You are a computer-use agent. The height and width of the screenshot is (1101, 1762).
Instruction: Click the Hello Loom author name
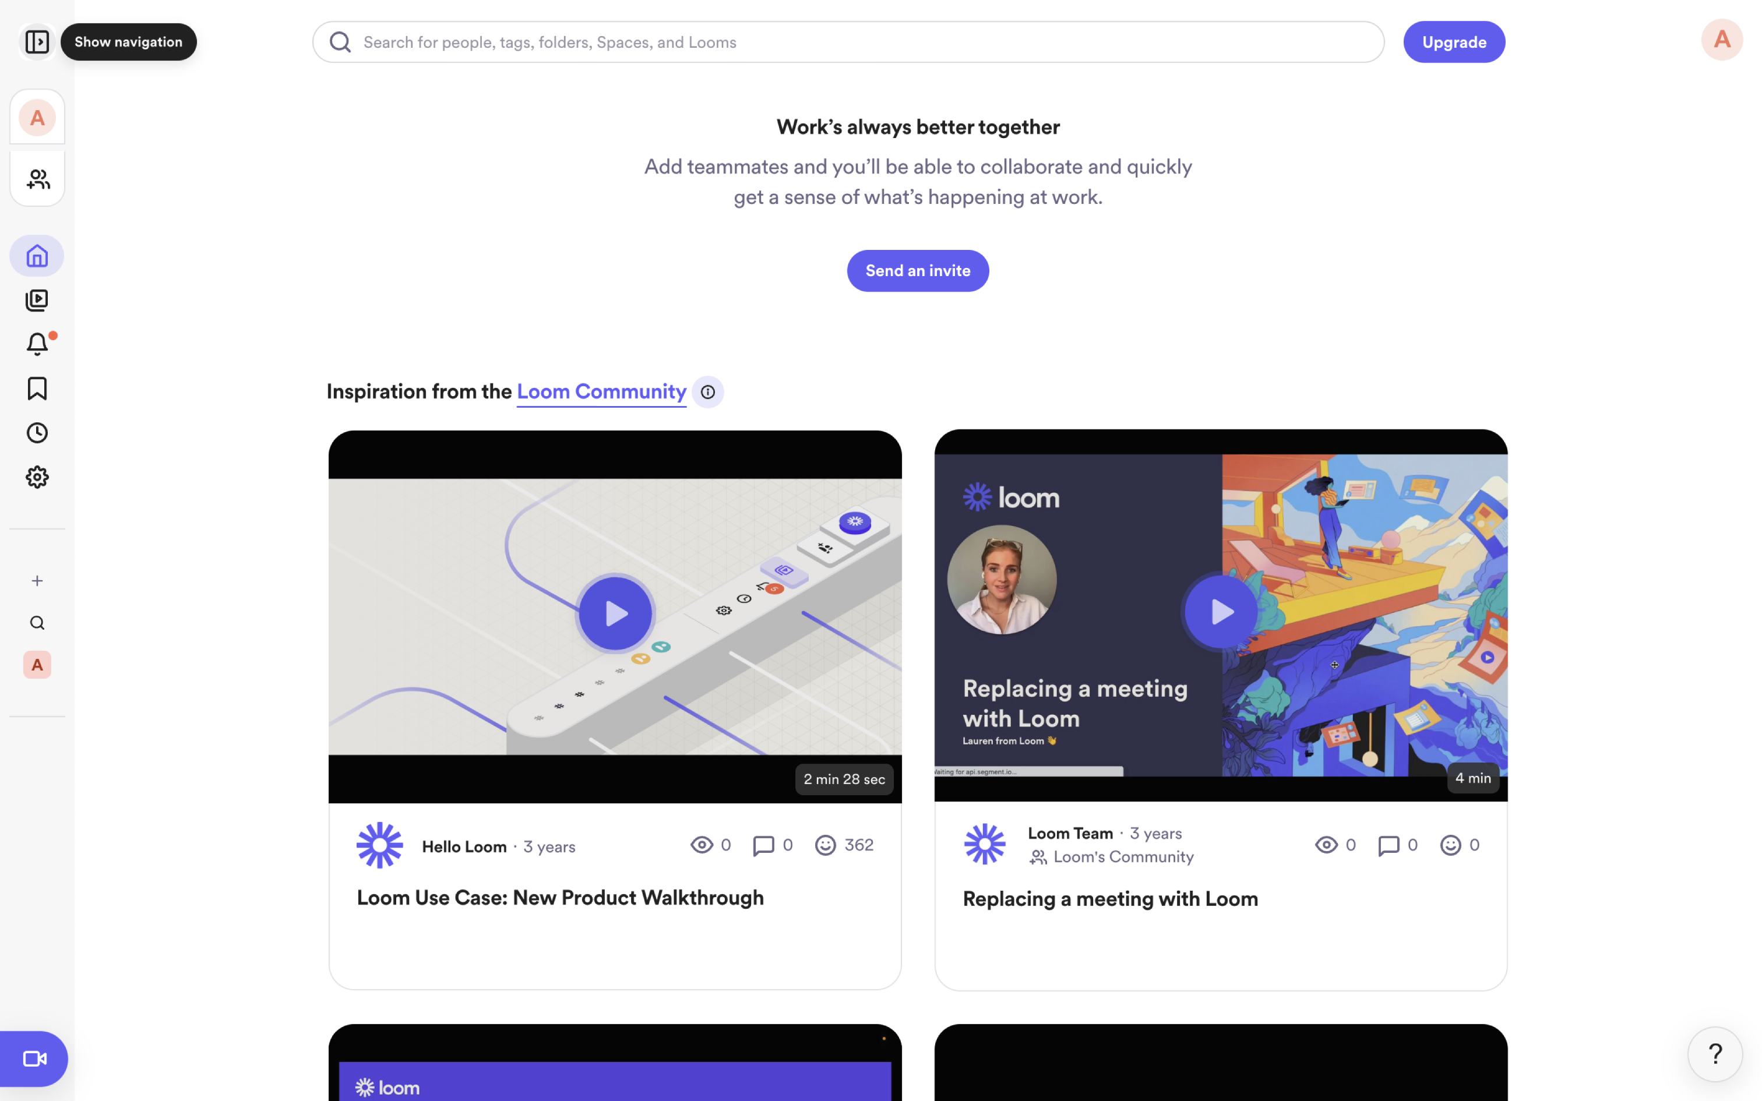464,847
